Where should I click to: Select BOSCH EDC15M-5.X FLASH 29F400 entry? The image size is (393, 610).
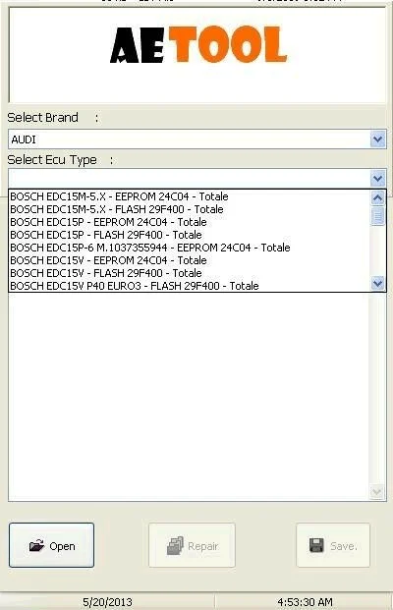117,209
